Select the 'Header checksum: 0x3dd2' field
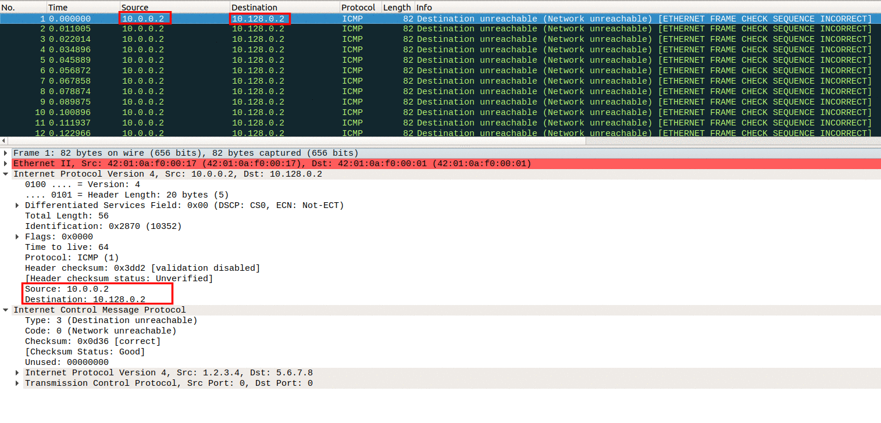This screenshot has height=423, width=881. click(142, 268)
